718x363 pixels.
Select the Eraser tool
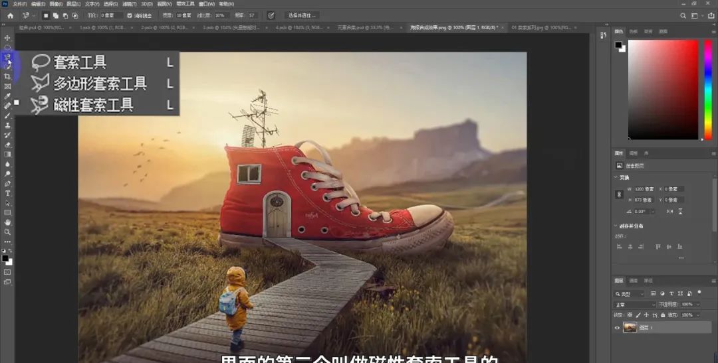point(7,145)
